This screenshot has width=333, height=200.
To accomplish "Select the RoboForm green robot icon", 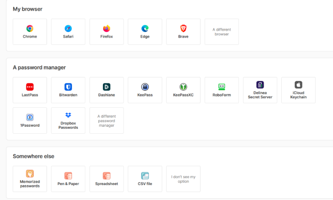I will coord(222,87).
